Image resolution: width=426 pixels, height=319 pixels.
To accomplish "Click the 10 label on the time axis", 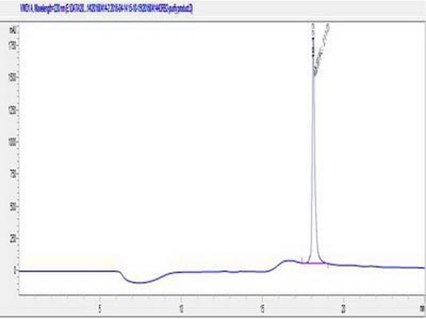I will point(181,307).
